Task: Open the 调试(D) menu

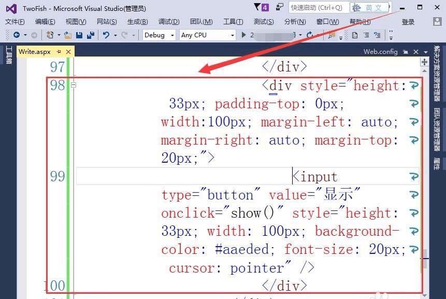Action: 169,22
